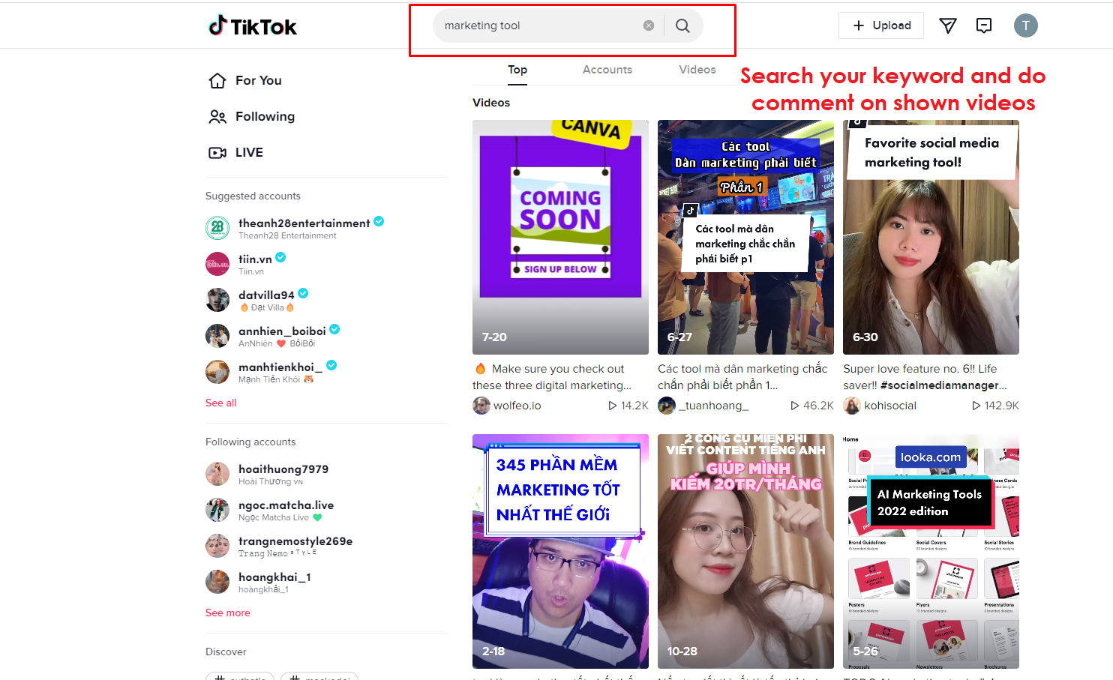Open theanh28entertainment account name
Viewport: 1113px width, 680px height.
pyautogui.click(x=304, y=223)
